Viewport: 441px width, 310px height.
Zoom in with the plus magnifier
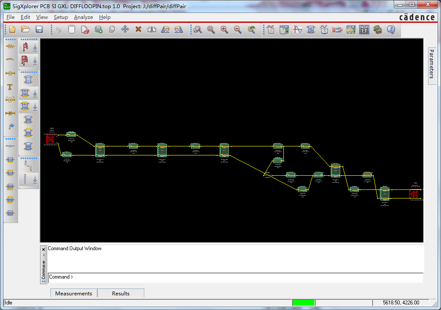point(224,30)
